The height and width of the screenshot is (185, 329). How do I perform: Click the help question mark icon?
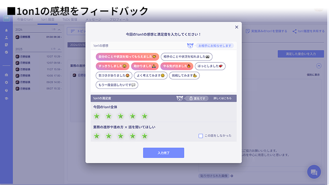coord(6,90)
